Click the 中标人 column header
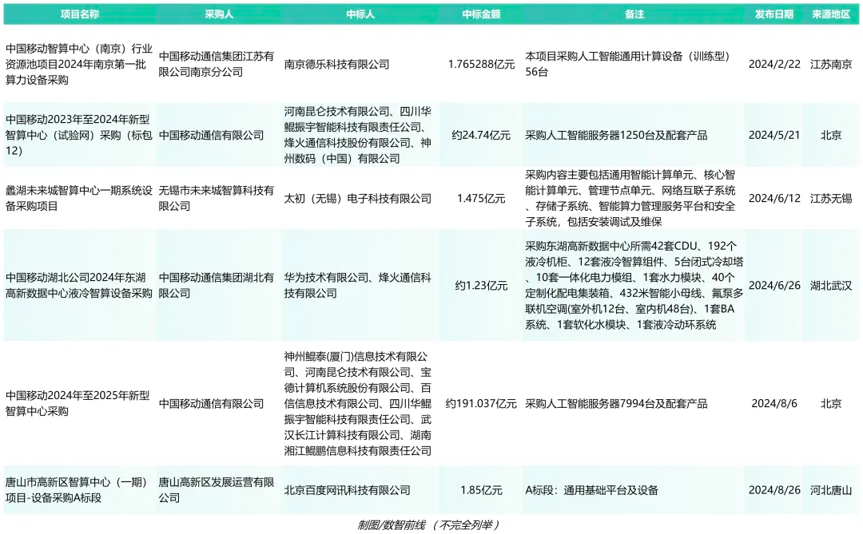 (x=359, y=14)
